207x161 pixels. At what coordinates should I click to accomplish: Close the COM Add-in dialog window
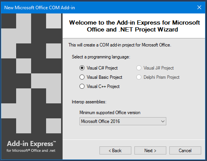click(x=199, y=7)
